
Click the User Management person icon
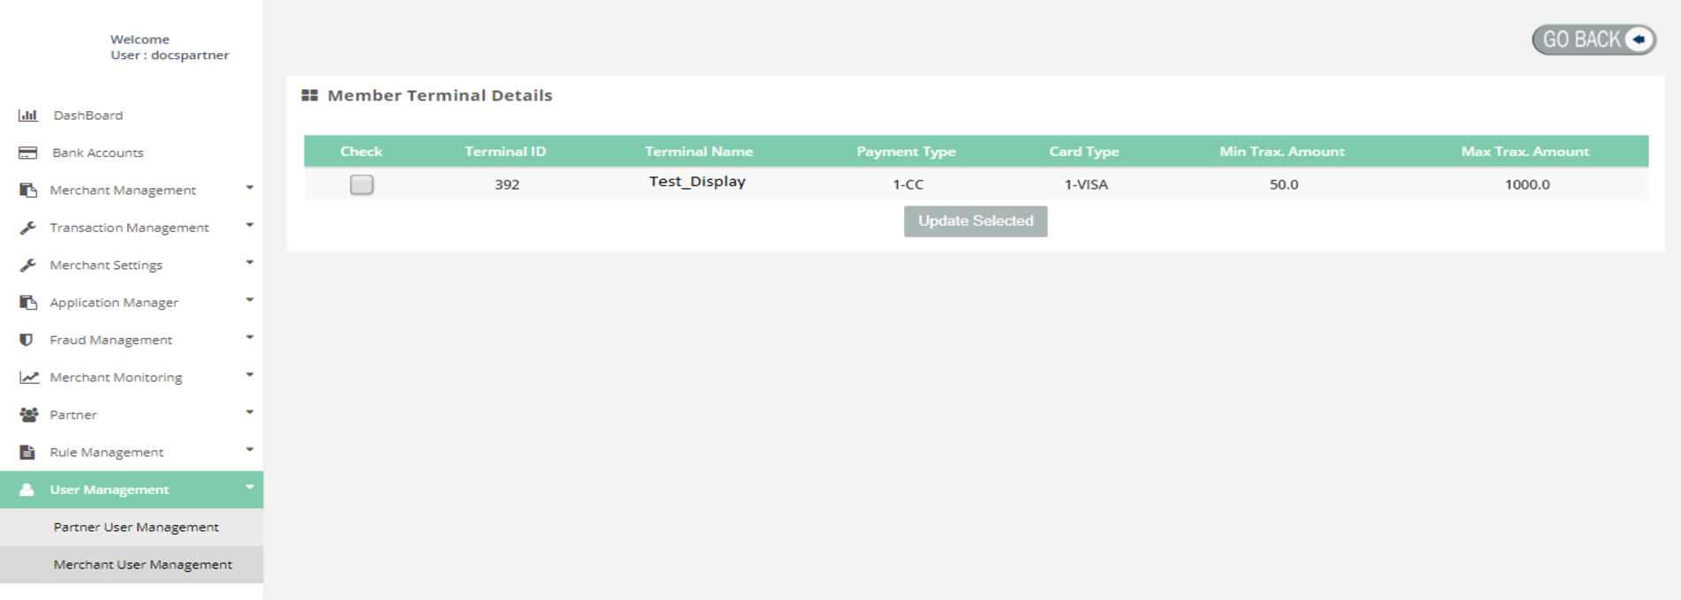pyautogui.click(x=27, y=490)
